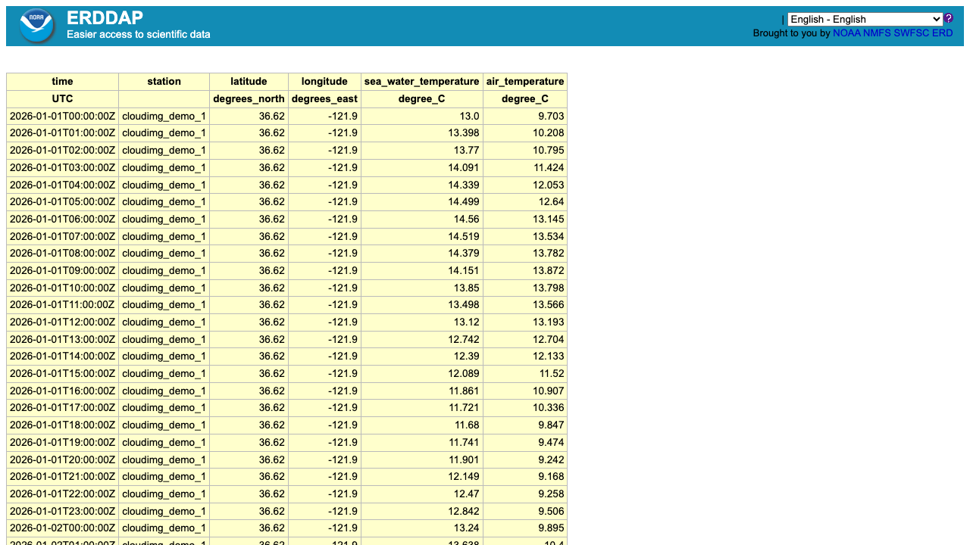Select time cell 2026-01-01T12:00:00Z
Screen dimensions: 970x545
[x=62, y=322]
